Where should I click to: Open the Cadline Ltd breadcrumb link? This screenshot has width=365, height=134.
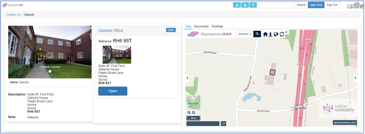13,15
